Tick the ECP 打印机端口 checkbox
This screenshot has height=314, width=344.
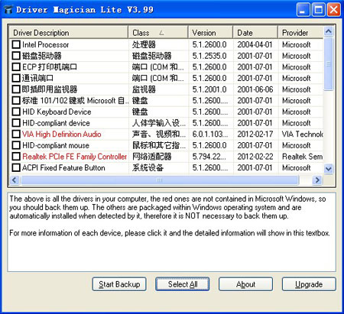[16, 67]
